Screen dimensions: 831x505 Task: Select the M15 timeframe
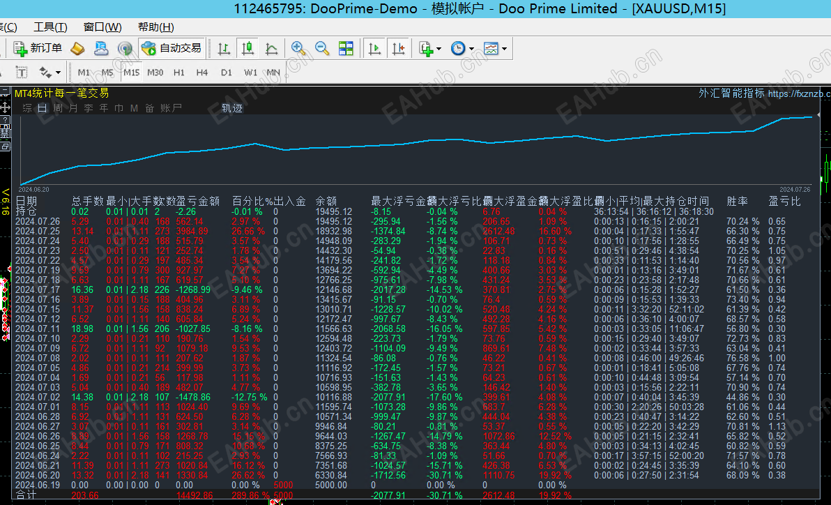(132, 72)
